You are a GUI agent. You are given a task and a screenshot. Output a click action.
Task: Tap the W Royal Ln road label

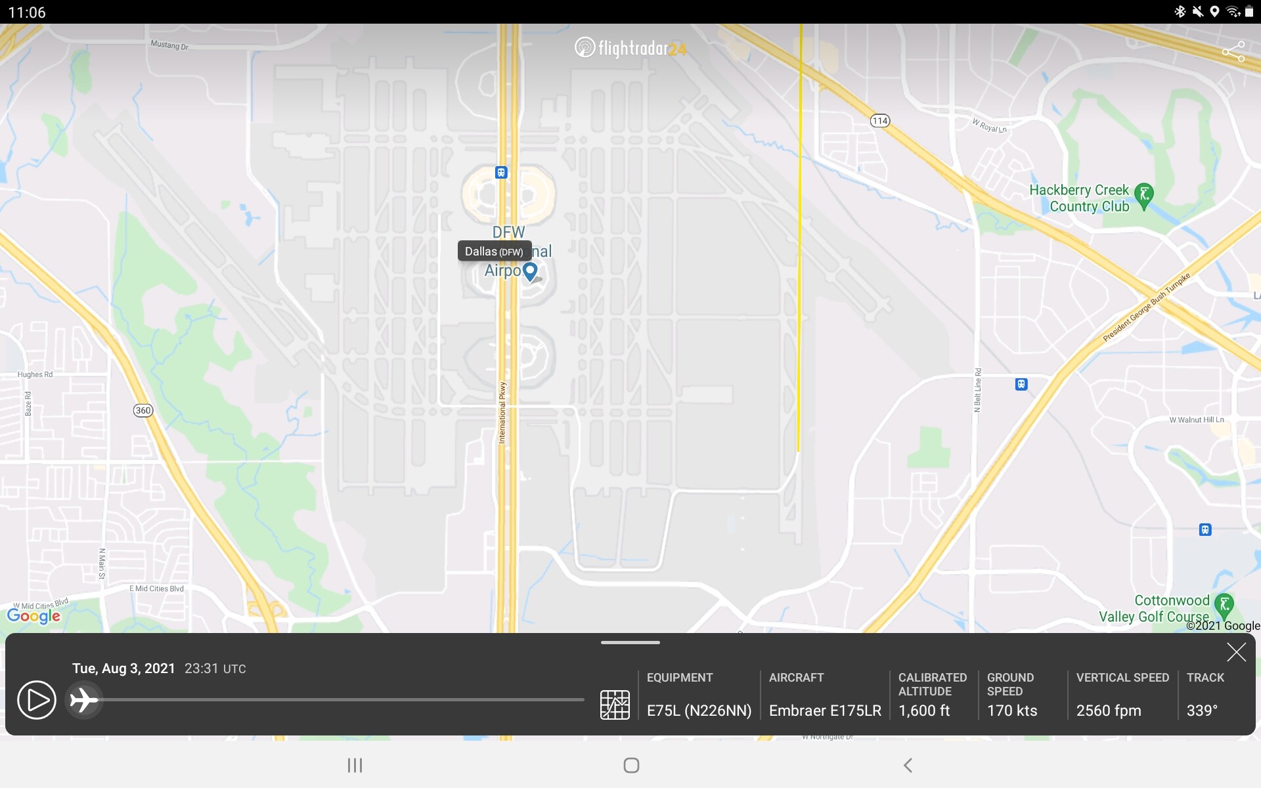coord(990,125)
